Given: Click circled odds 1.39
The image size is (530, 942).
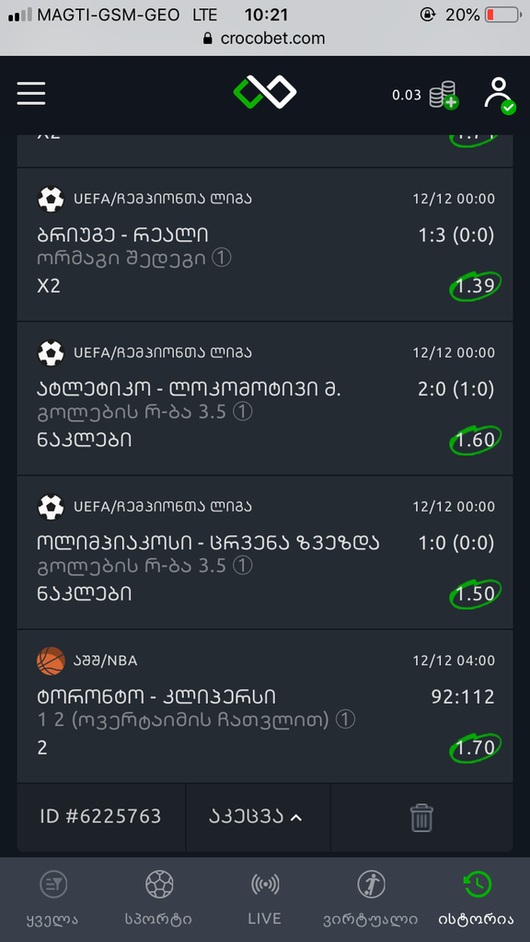Looking at the screenshot, I should [x=476, y=287].
